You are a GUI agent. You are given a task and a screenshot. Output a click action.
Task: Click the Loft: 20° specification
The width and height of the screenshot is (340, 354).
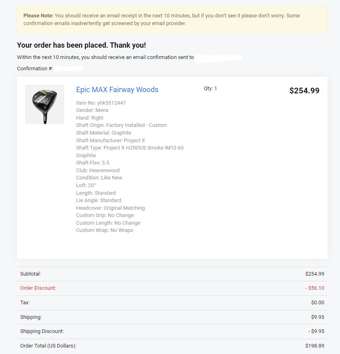click(86, 185)
